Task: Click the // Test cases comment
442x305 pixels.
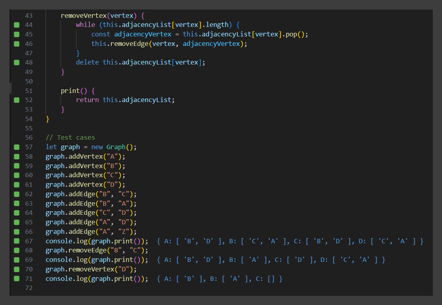Action: pos(70,137)
